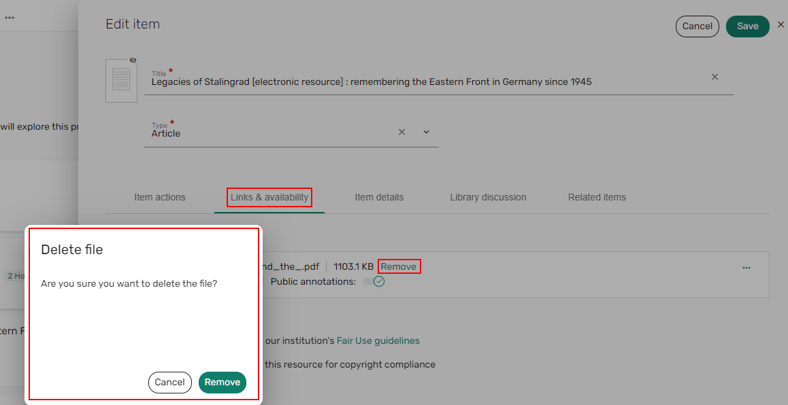Close the Edit item panel with the X
788x405 pixels.
coord(781,25)
